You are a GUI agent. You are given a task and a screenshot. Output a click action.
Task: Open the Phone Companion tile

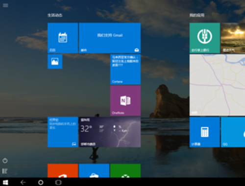(63, 132)
